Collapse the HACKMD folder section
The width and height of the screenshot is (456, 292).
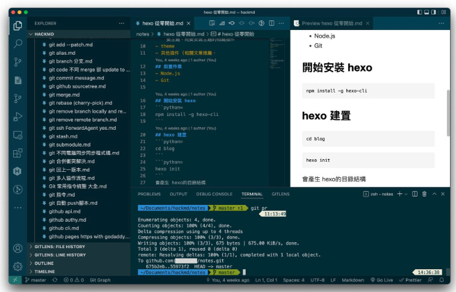coord(78,34)
